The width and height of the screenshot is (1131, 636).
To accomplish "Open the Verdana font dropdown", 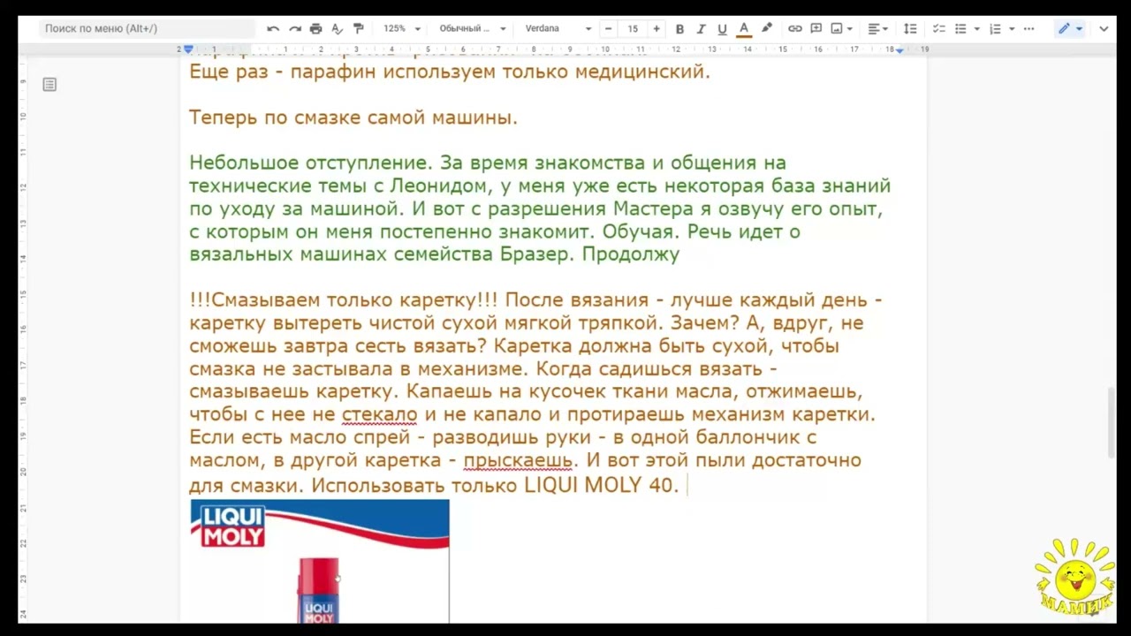I will pos(558,28).
